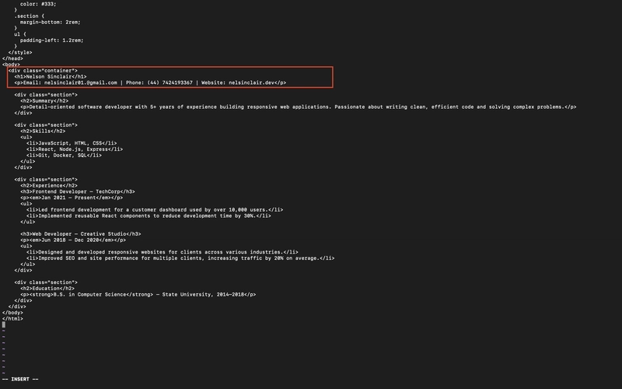Place cursor on email address nelsinclair01@gmail.com
Image resolution: width=622 pixels, height=389 pixels.
coord(81,82)
